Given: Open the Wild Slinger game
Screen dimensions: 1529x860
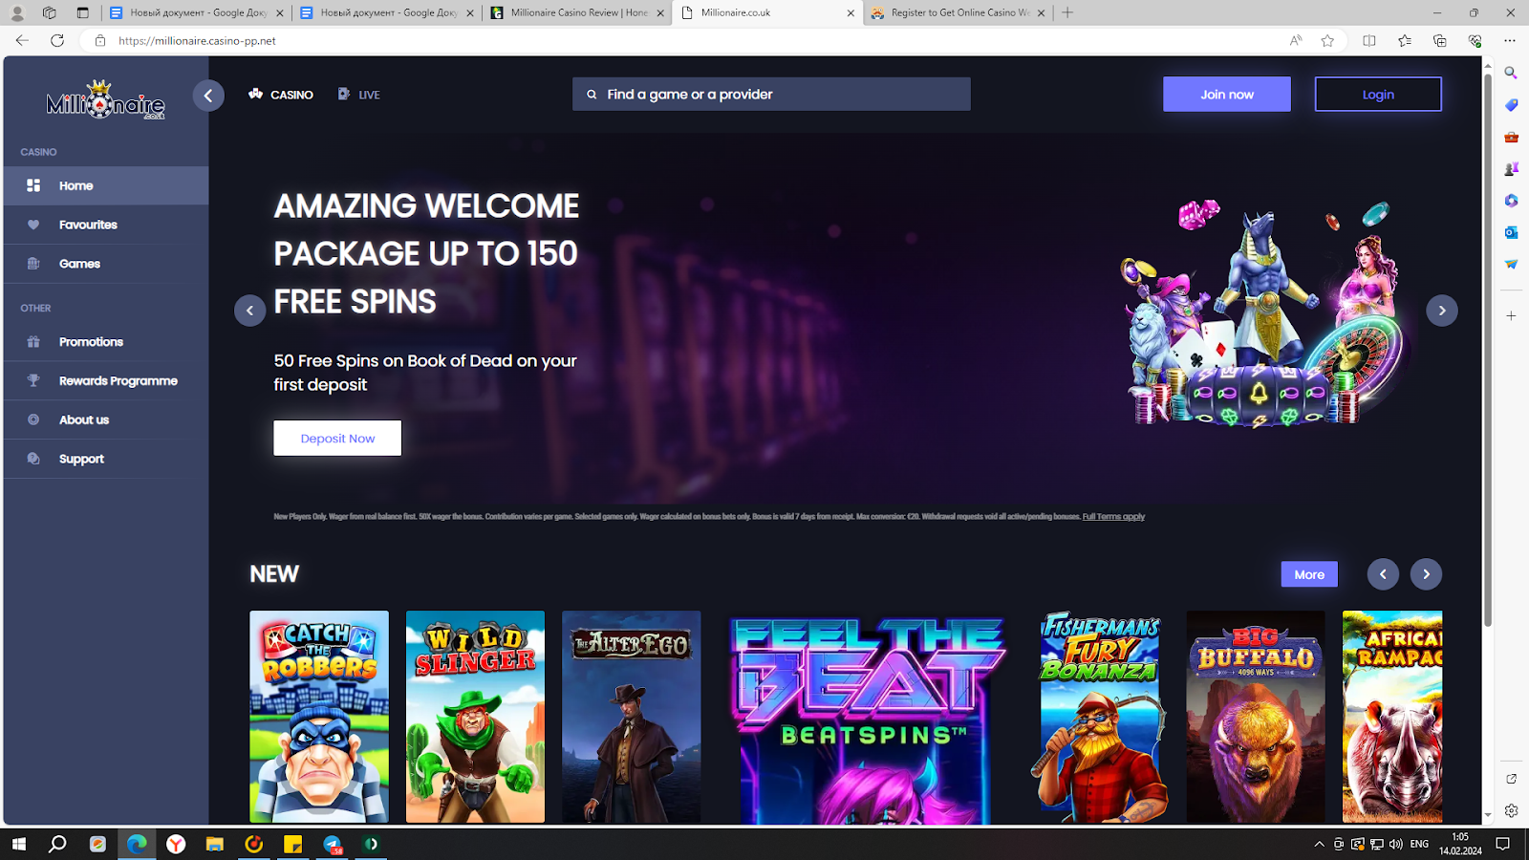Looking at the screenshot, I should (x=475, y=717).
